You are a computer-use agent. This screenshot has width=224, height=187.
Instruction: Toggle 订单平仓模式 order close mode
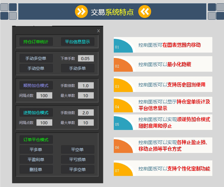[x=36, y=140]
